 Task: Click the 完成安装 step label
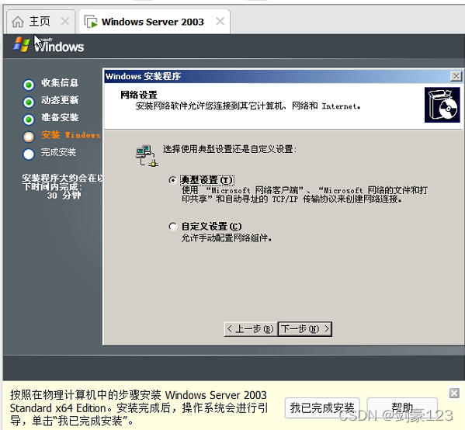coord(58,152)
